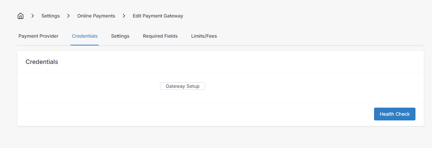Switch to the Payment Provider tab

(38, 36)
